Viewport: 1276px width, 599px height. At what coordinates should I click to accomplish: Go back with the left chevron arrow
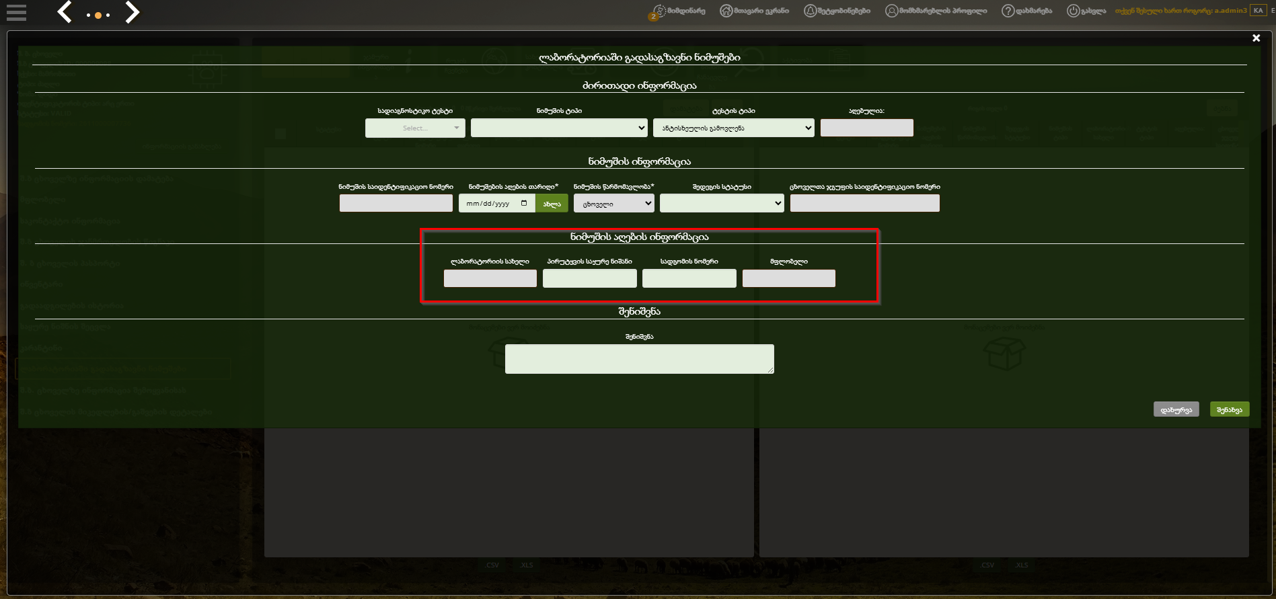[x=65, y=12]
